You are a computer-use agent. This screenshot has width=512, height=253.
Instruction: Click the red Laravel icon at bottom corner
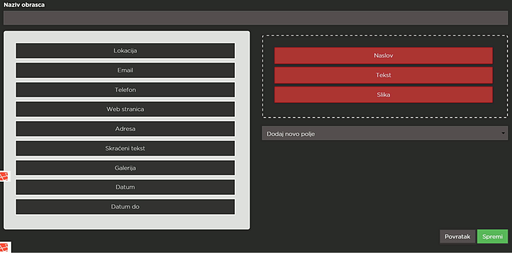pos(5,247)
